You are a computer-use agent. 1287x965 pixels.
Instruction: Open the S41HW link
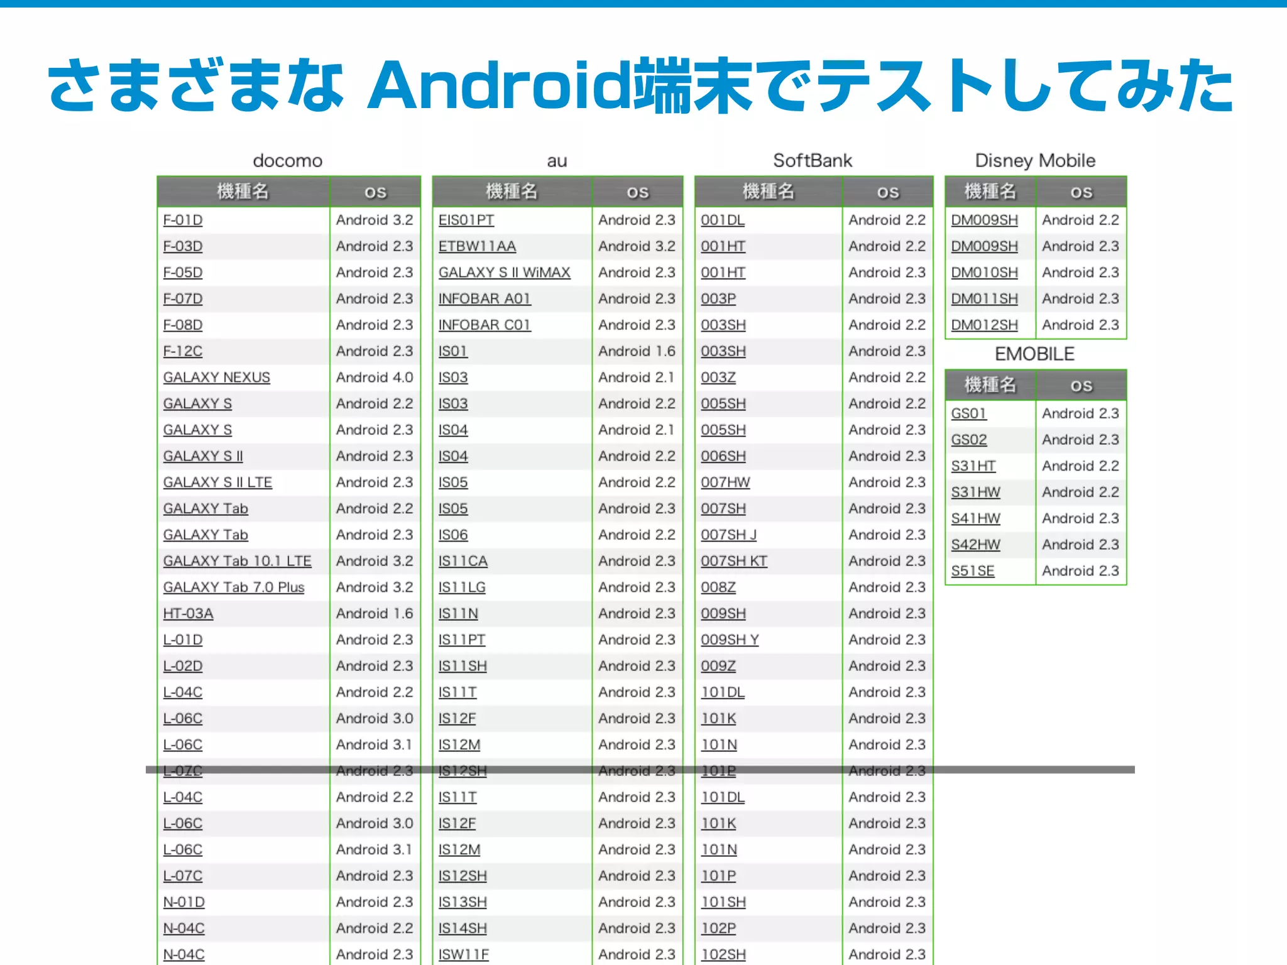coord(975,519)
